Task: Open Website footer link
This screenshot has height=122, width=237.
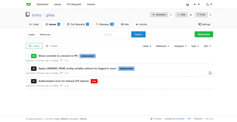Action: click(x=198, y=119)
